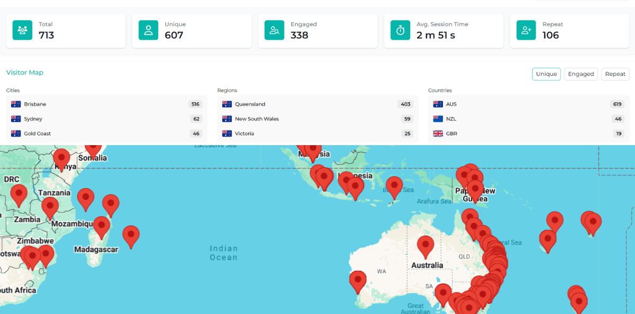
Task: Select the GBR country row
Action: pos(529,134)
